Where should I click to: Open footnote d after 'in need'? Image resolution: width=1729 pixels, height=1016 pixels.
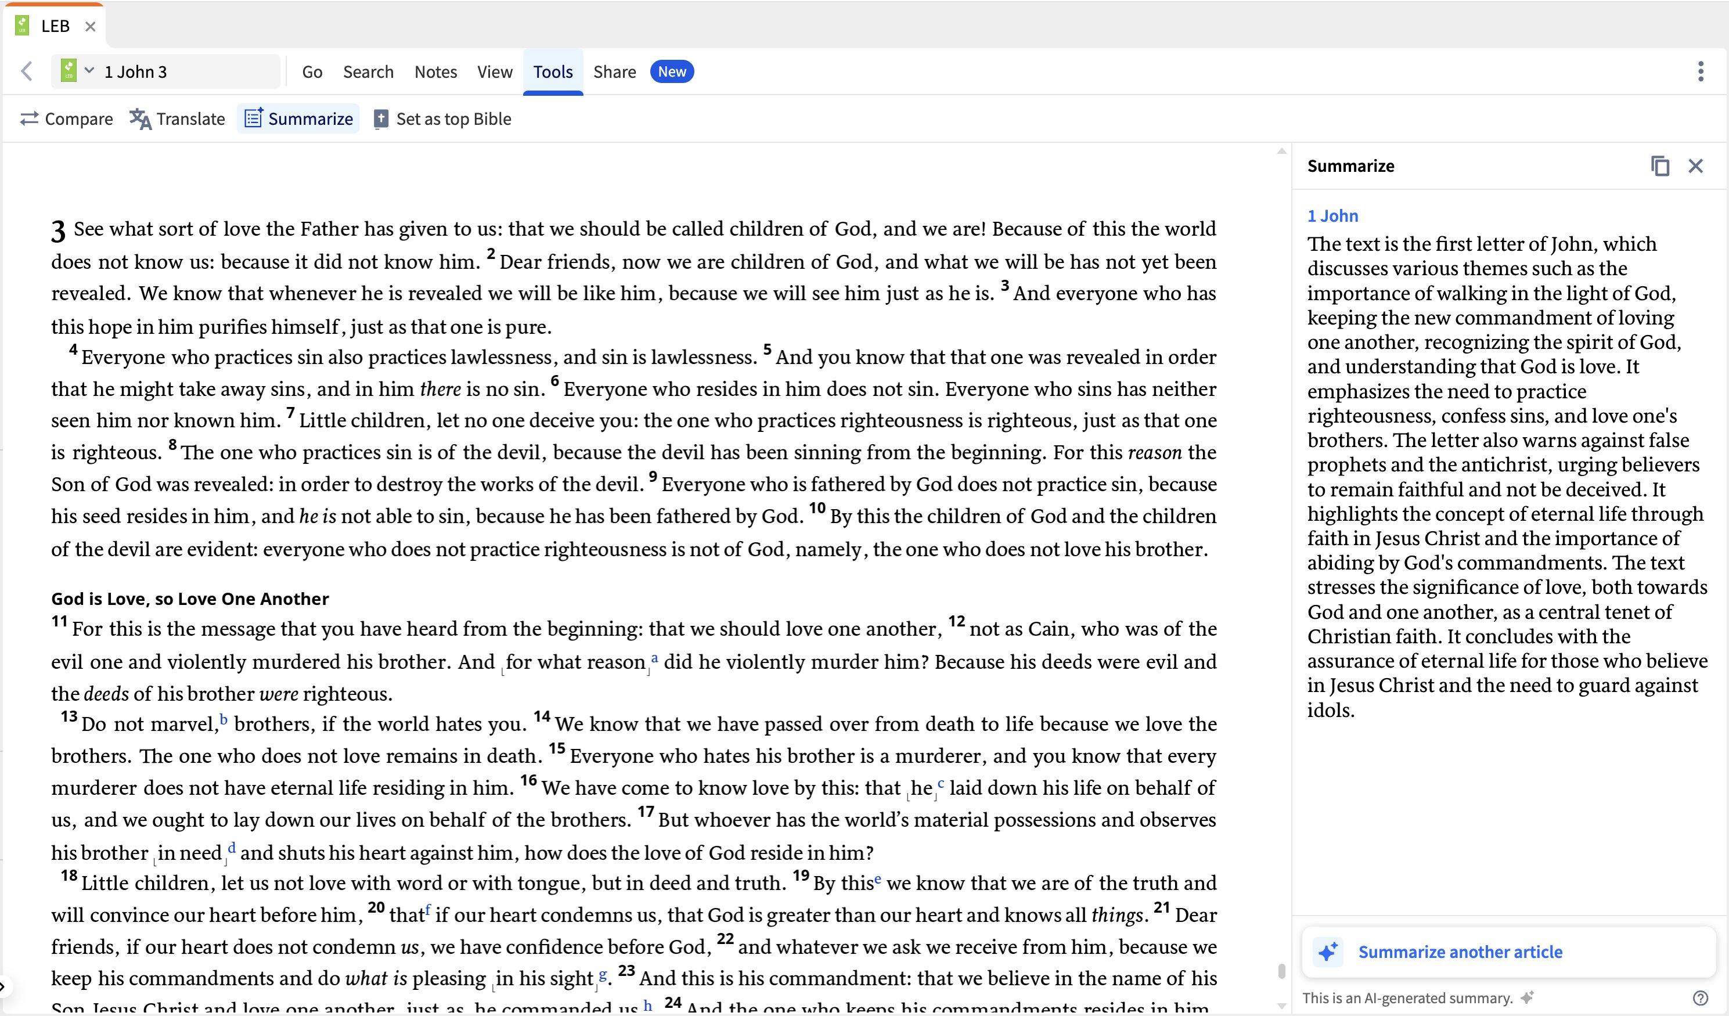tap(232, 848)
